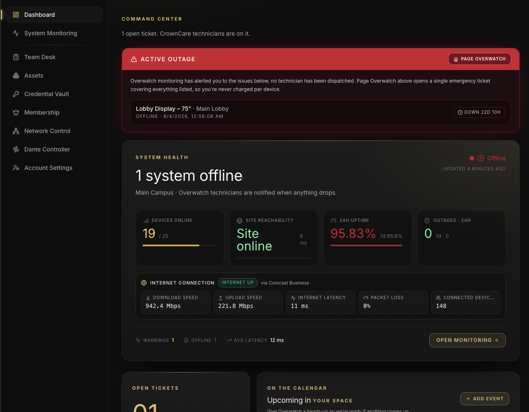Click the Devices Online 19 / 25 card
The width and height of the screenshot is (529, 412).
click(x=180, y=238)
